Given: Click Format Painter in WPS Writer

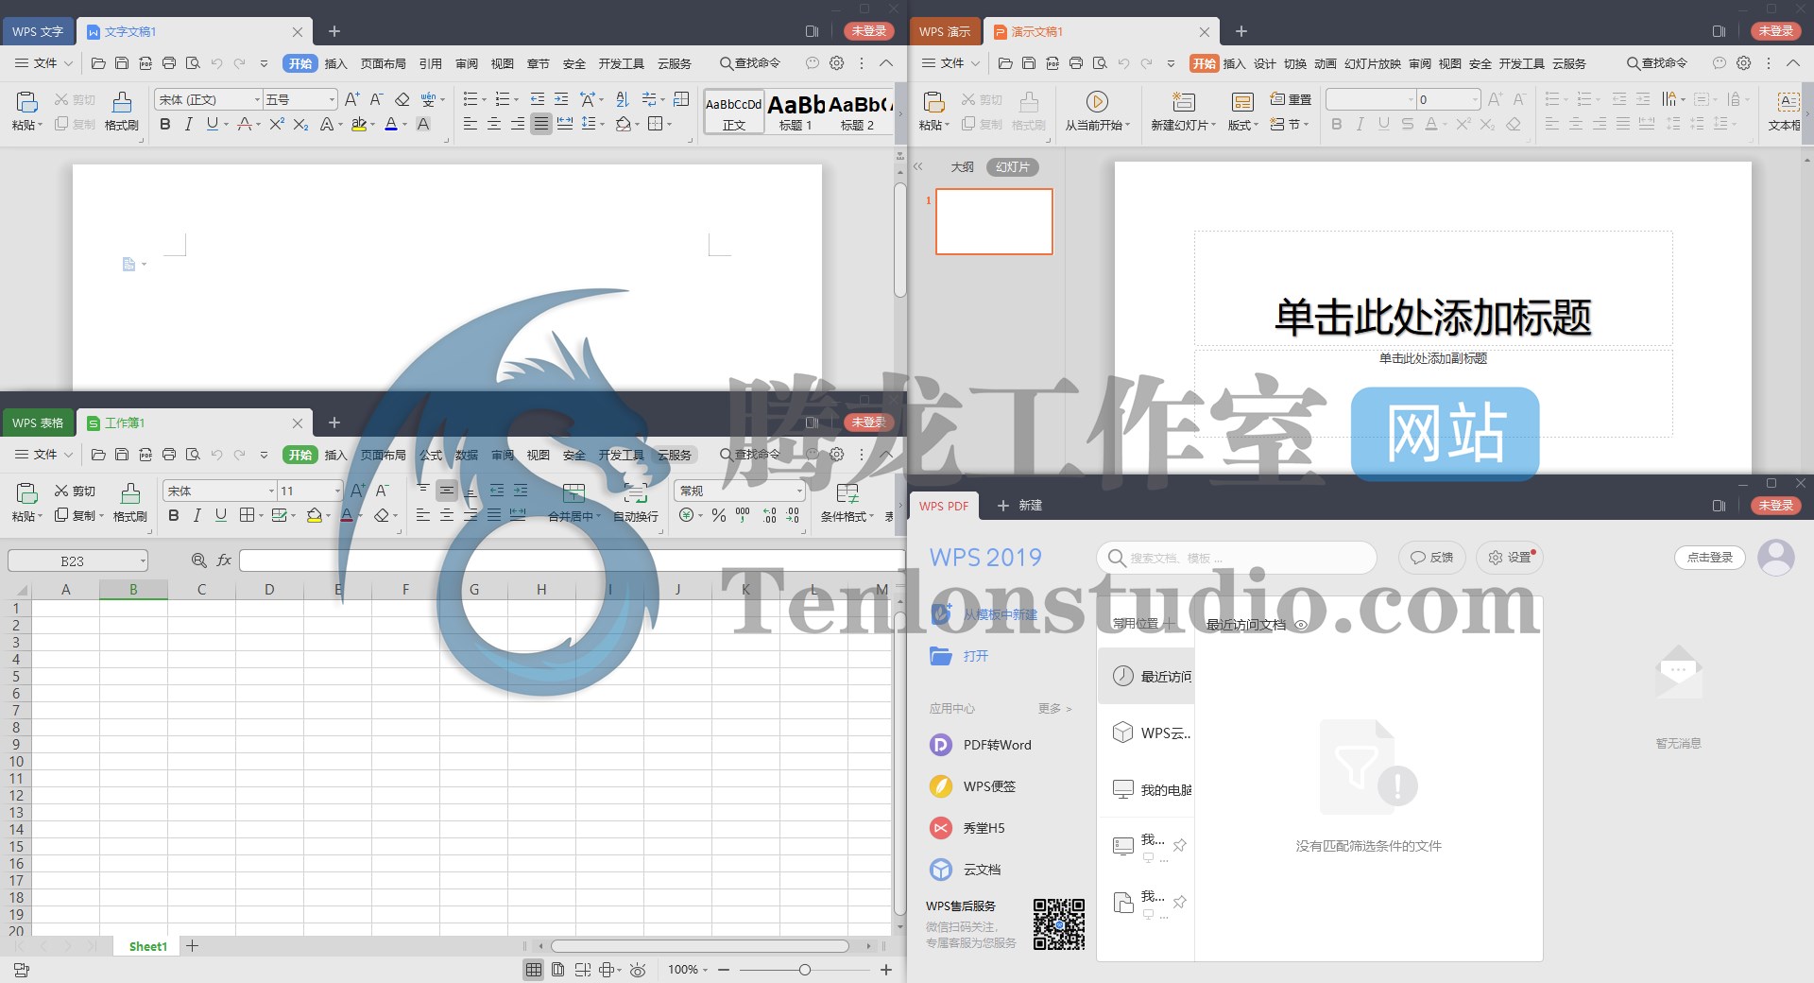Looking at the screenshot, I should point(122,112).
